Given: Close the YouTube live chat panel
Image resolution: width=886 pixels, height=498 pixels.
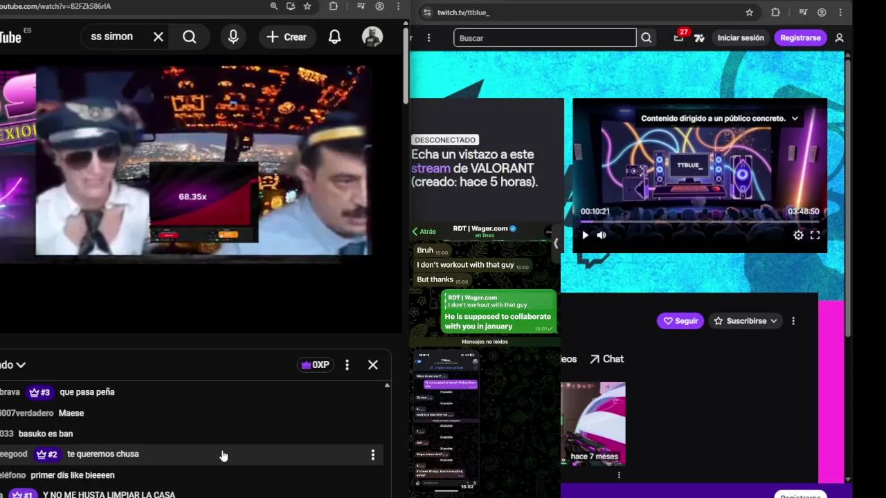Looking at the screenshot, I should pyautogui.click(x=373, y=365).
